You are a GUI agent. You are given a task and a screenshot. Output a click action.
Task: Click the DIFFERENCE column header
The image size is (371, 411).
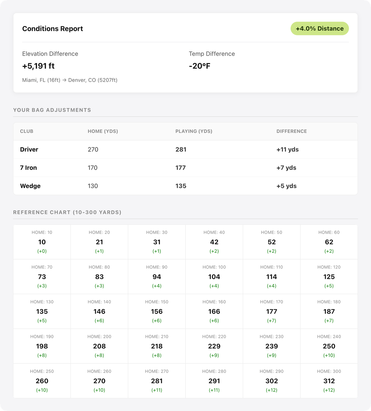pos(292,131)
